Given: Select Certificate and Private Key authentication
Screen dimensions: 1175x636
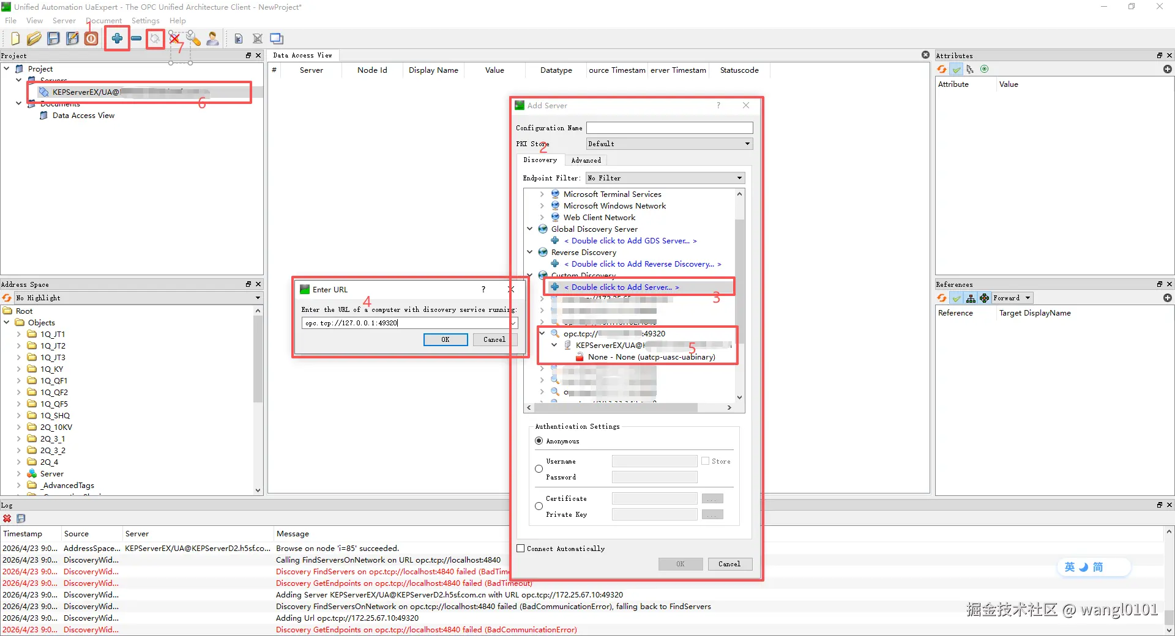Looking at the screenshot, I should coord(539,506).
